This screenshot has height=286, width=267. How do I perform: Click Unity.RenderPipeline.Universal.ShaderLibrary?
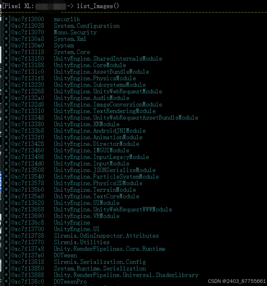point(126,275)
